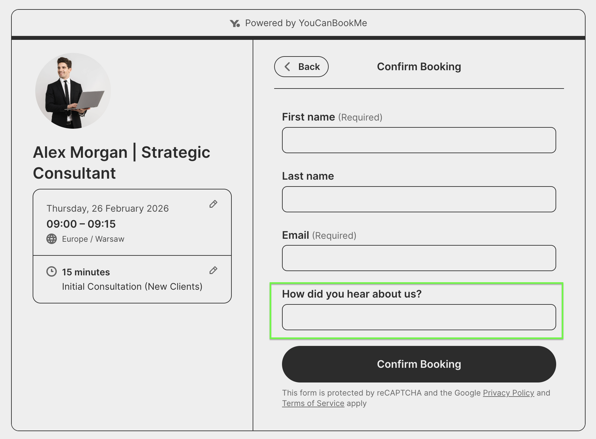Focus the Email input field
Image resolution: width=596 pixels, height=439 pixels.
419,258
